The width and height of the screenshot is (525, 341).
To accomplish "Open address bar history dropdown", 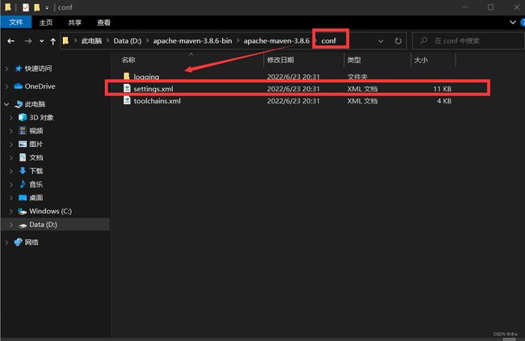I will [380, 41].
